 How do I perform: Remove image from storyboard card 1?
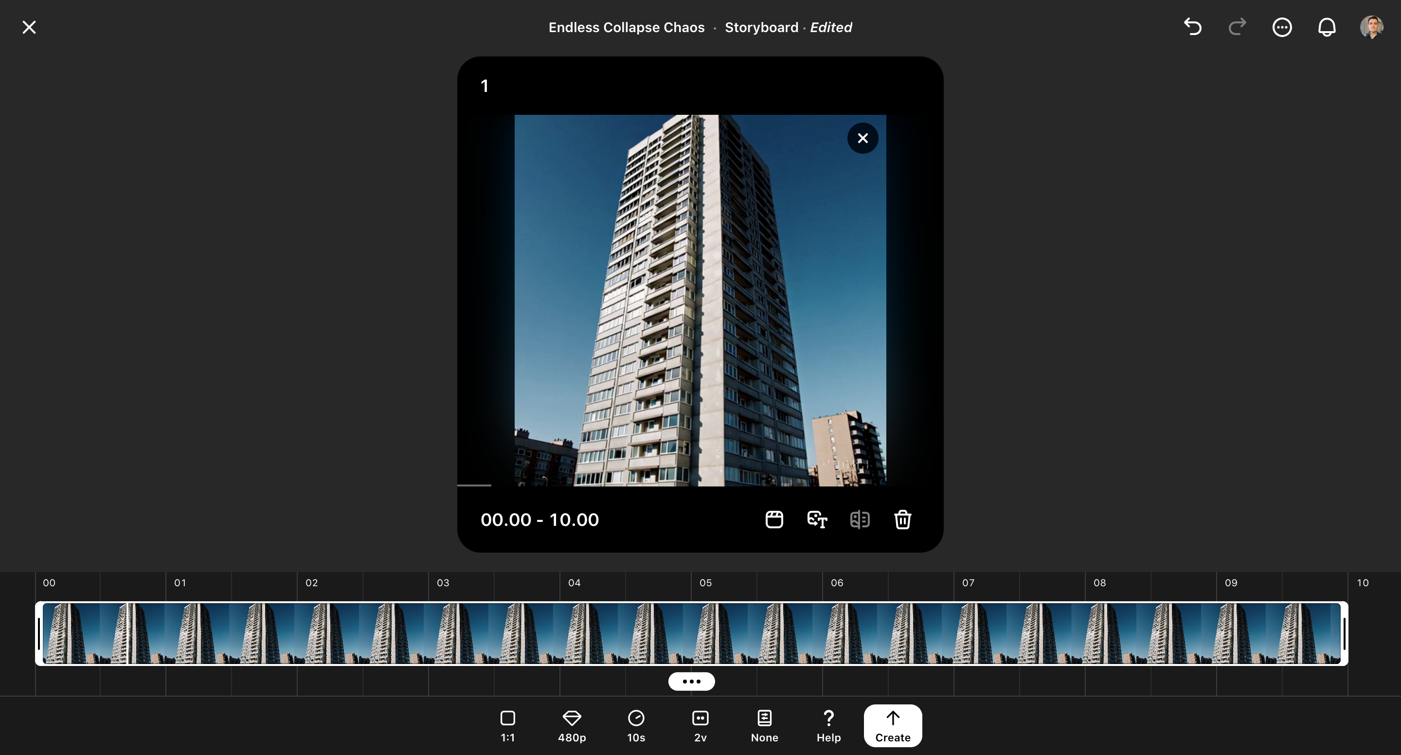[862, 138]
